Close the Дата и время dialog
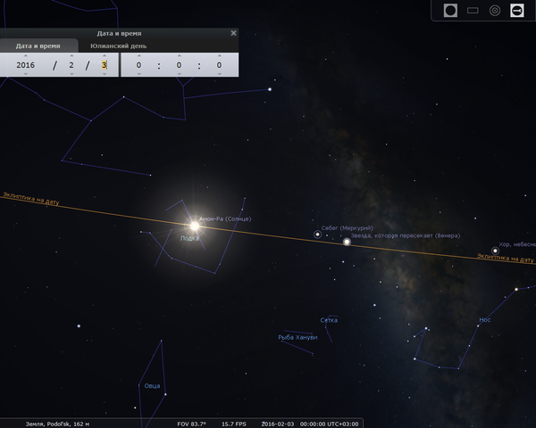Screen dimensions: 536x428 [233, 33]
